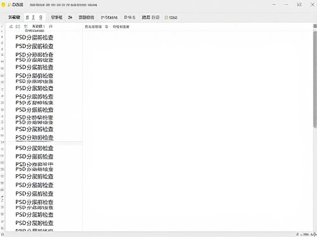The width and height of the screenshot is (317, 237).
Task: Open the toolbar tab with yellow document icon
Action: click(171, 18)
